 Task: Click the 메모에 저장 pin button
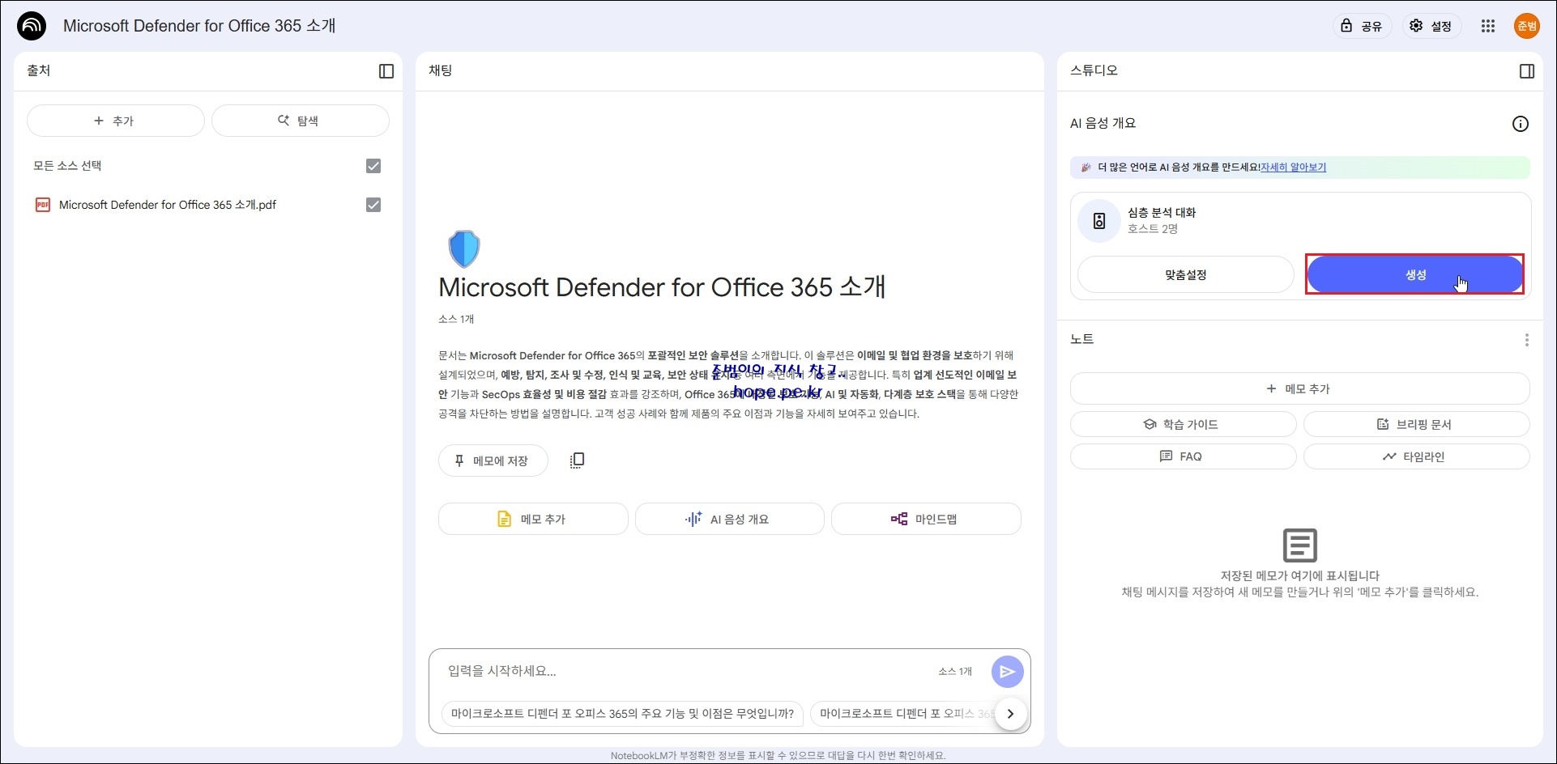tap(493, 461)
